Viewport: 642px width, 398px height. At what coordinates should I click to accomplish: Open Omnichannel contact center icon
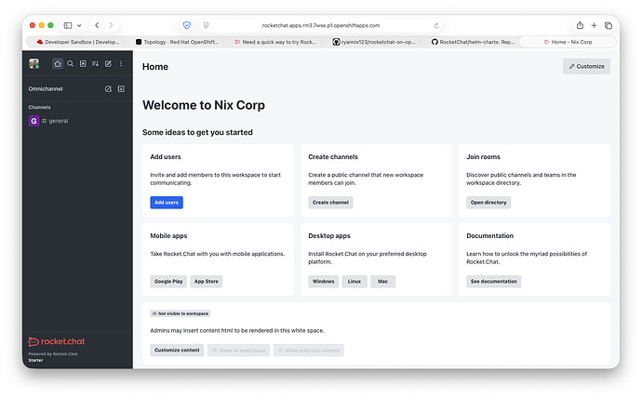121,88
